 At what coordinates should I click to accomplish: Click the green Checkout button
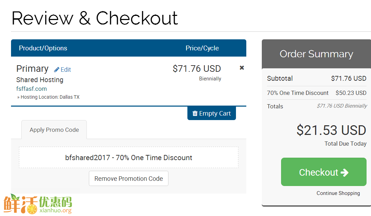coord(324,172)
